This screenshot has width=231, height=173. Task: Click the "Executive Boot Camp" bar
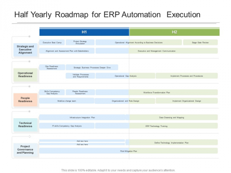click(x=52, y=42)
